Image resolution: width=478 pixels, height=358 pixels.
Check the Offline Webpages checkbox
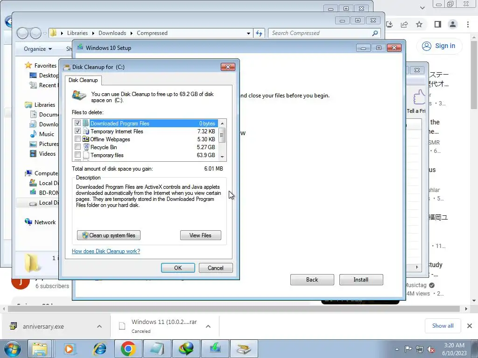coord(78,139)
